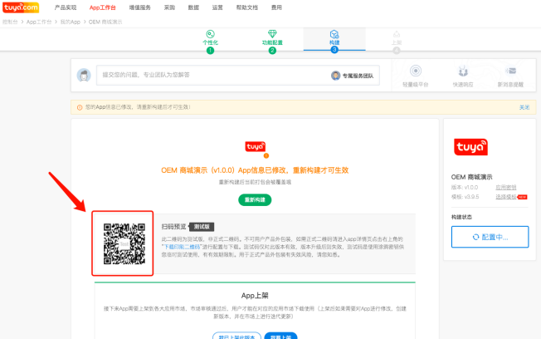Click the warning icon in yellow banner
541x339 pixels.
tap(80, 107)
